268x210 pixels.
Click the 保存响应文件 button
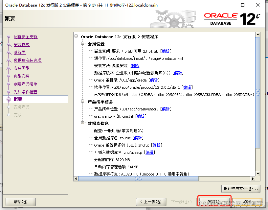(241, 189)
